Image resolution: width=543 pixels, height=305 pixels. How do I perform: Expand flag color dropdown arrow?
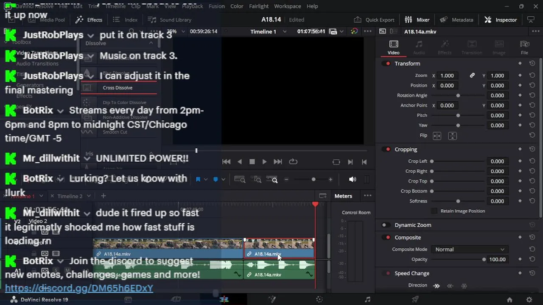coord(206,180)
